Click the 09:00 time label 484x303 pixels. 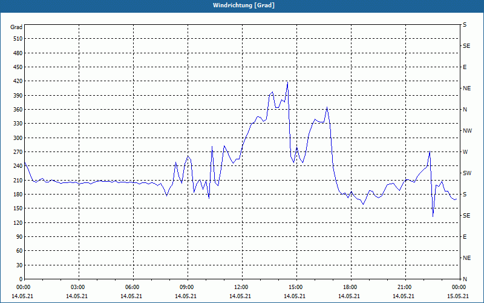[x=186, y=287]
